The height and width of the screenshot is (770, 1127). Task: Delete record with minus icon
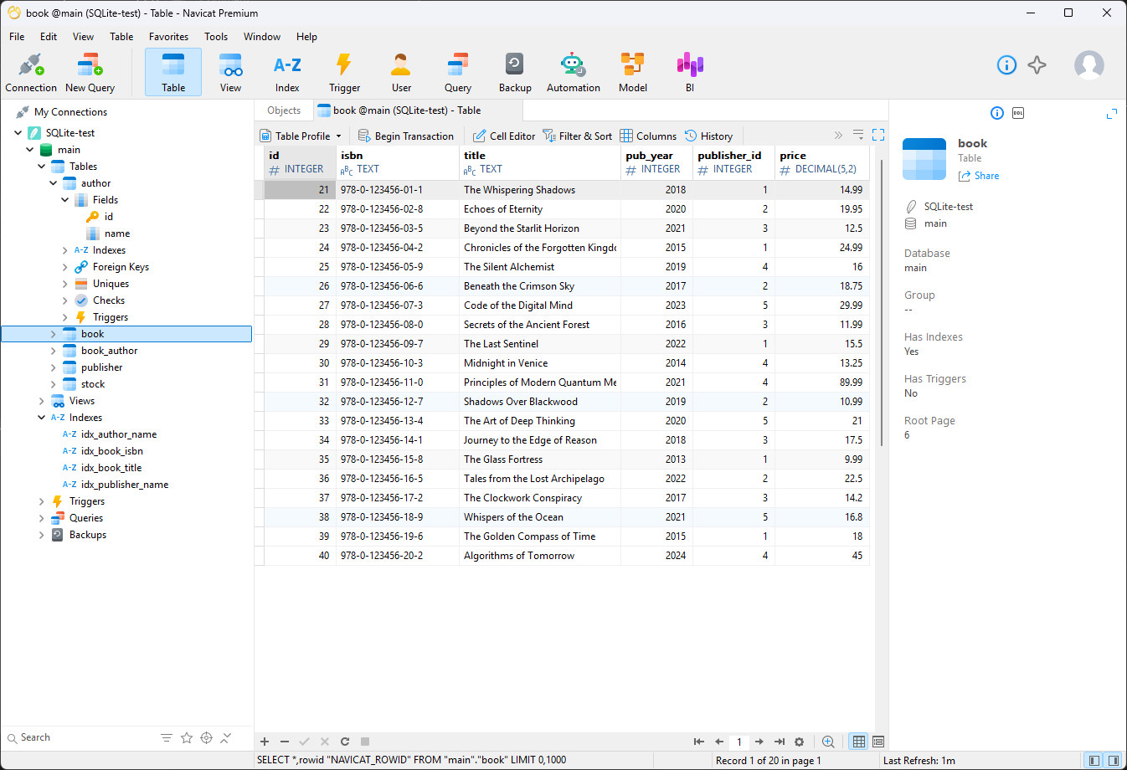(285, 742)
